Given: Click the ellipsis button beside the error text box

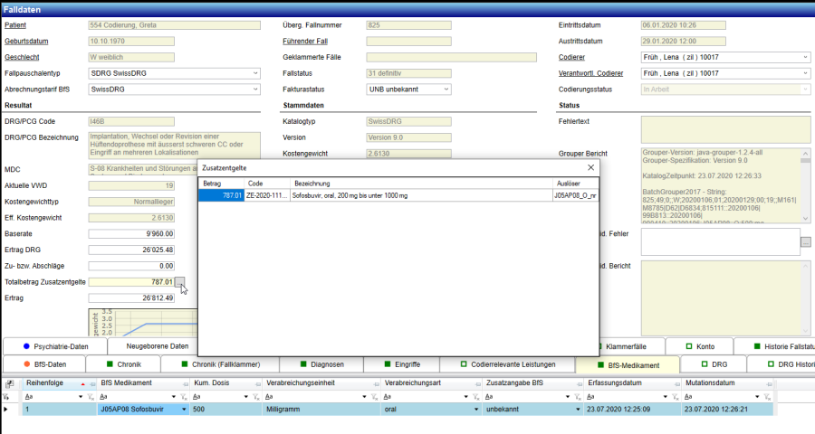Looking at the screenshot, I should point(806,241).
